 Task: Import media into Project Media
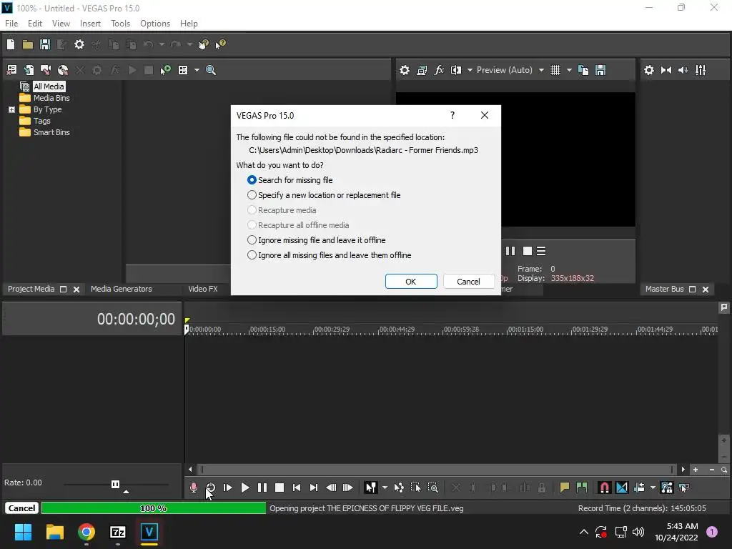point(29,70)
